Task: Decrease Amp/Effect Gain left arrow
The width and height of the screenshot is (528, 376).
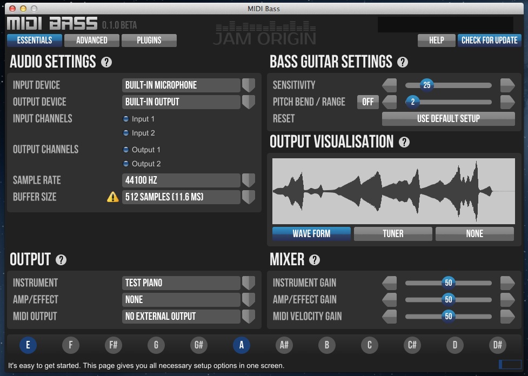Action: pyautogui.click(x=390, y=300)
